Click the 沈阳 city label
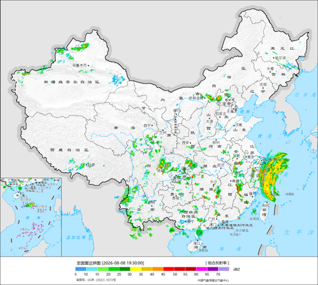318x285 pixels. point(263,84)
